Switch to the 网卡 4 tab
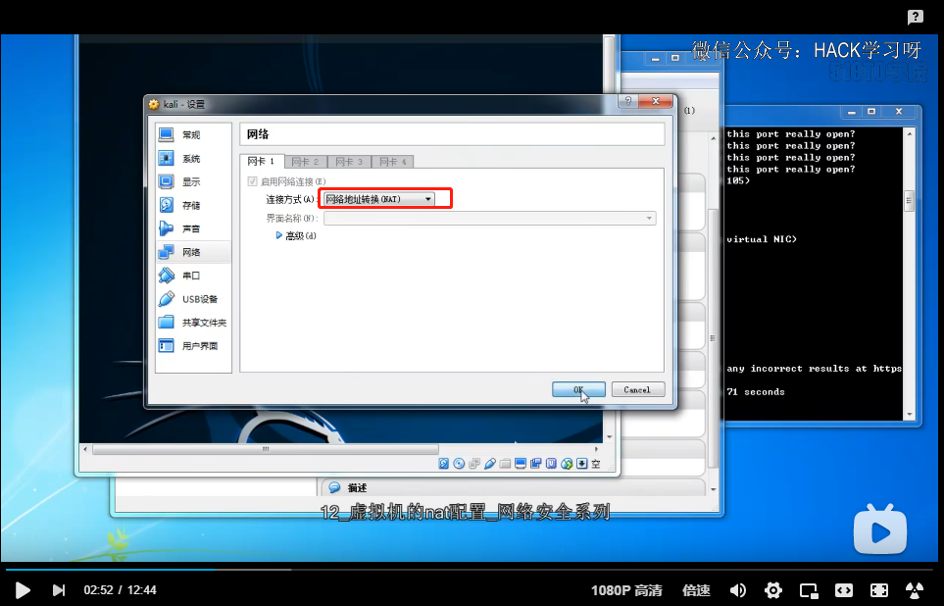 click(x=393, y=162)
